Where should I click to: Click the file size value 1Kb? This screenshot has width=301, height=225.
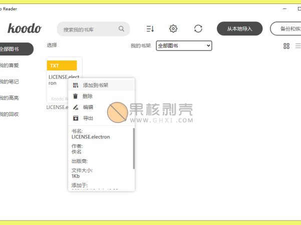click(x=76, y=176)
